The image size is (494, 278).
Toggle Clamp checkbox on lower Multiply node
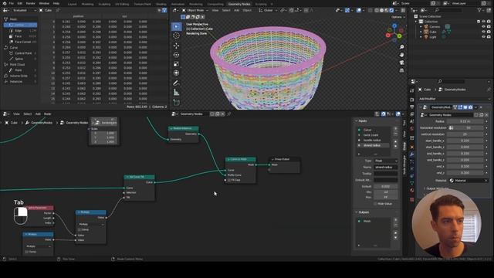(x=26, y=252)
